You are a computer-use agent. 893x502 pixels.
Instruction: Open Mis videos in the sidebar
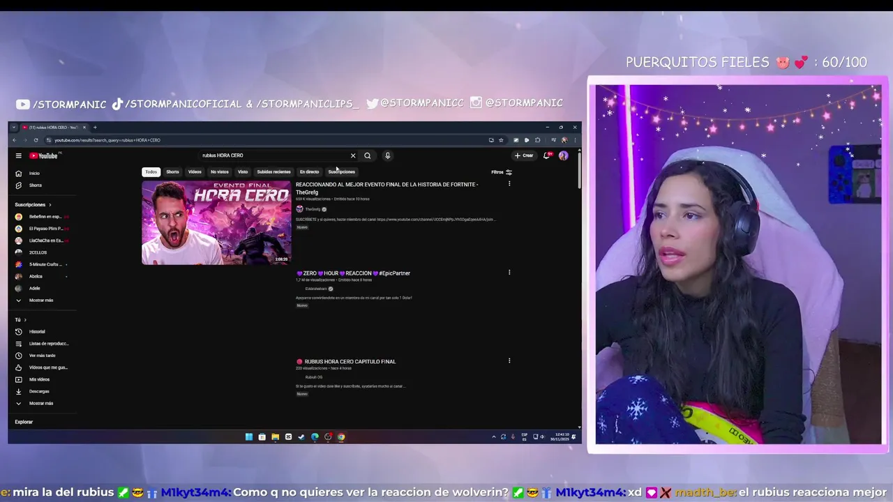[x=33, y=379]
